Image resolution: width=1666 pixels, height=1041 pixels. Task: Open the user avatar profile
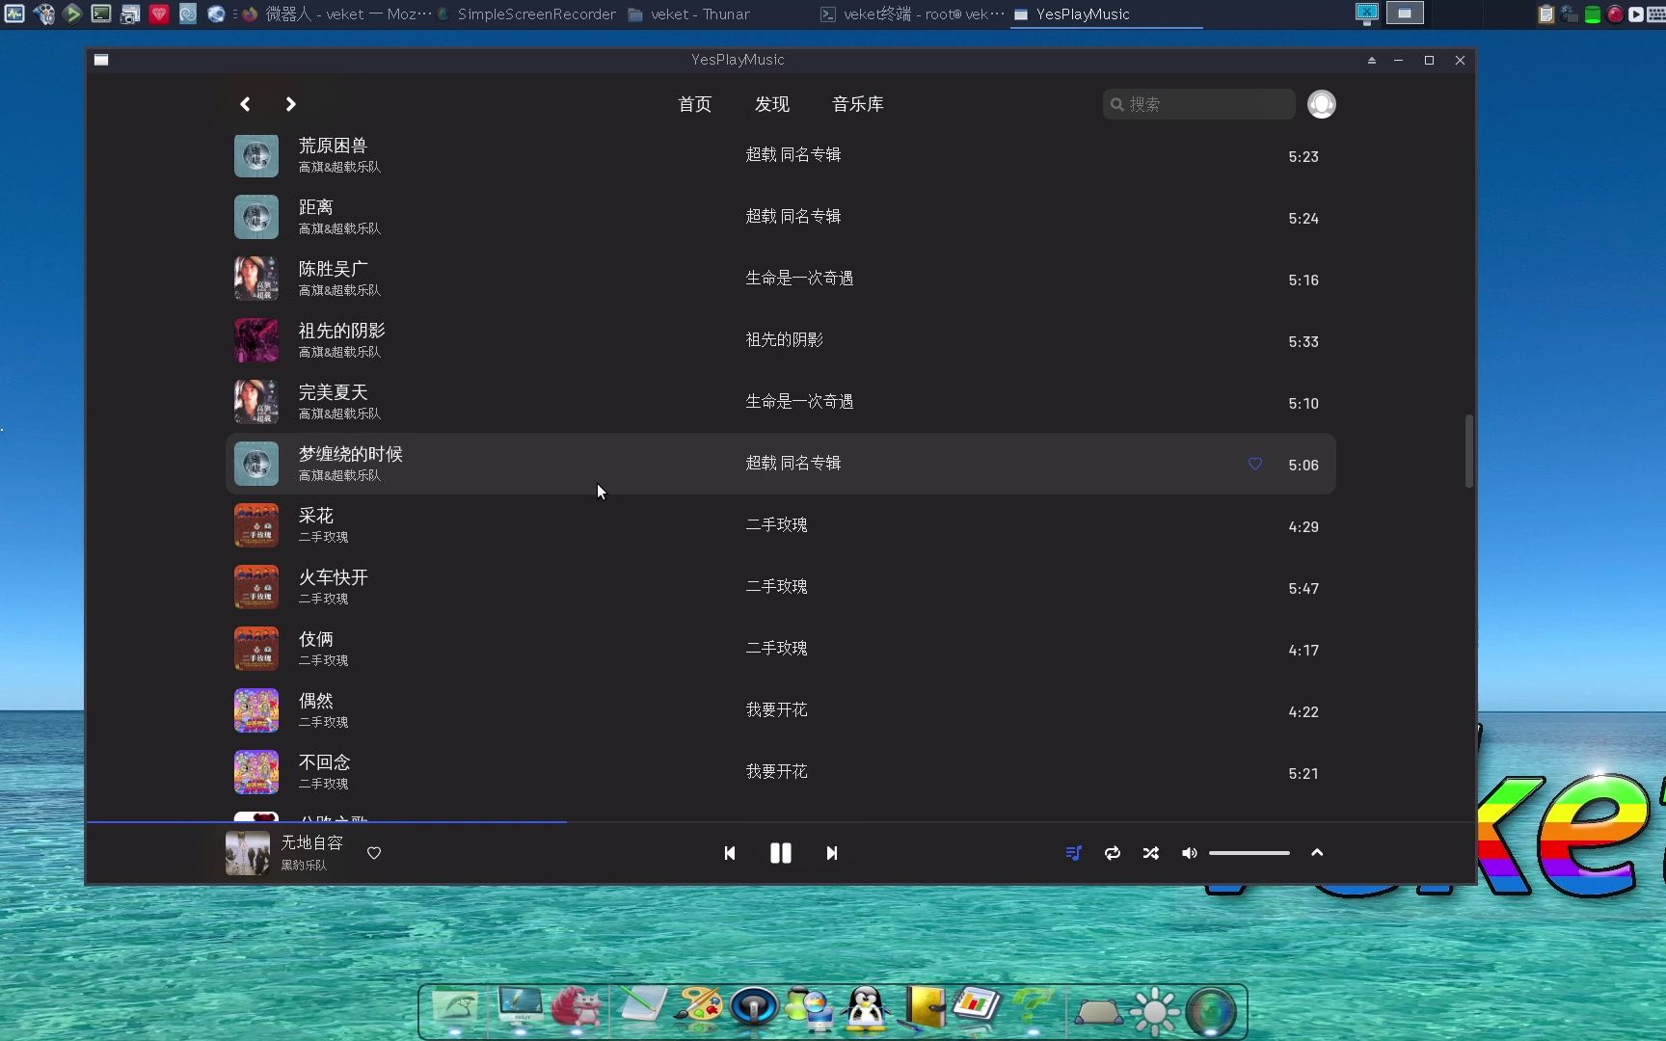1321,103
